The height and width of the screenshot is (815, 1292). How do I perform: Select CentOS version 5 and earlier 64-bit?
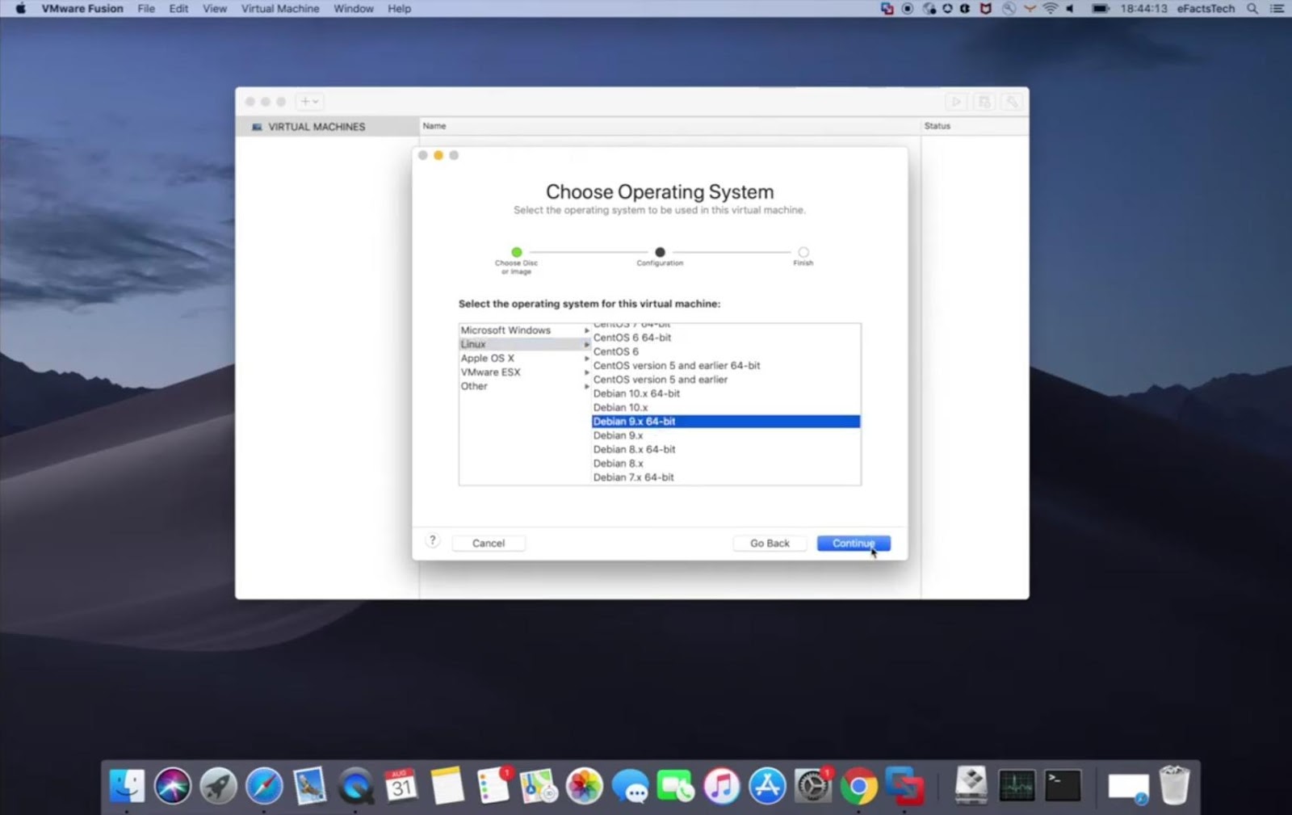pyautogui.click(x=726, y=366)
